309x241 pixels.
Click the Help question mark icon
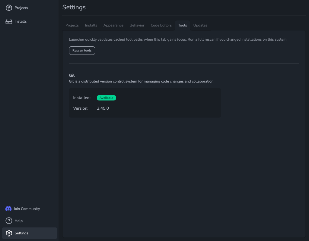(x=9, y=221)
